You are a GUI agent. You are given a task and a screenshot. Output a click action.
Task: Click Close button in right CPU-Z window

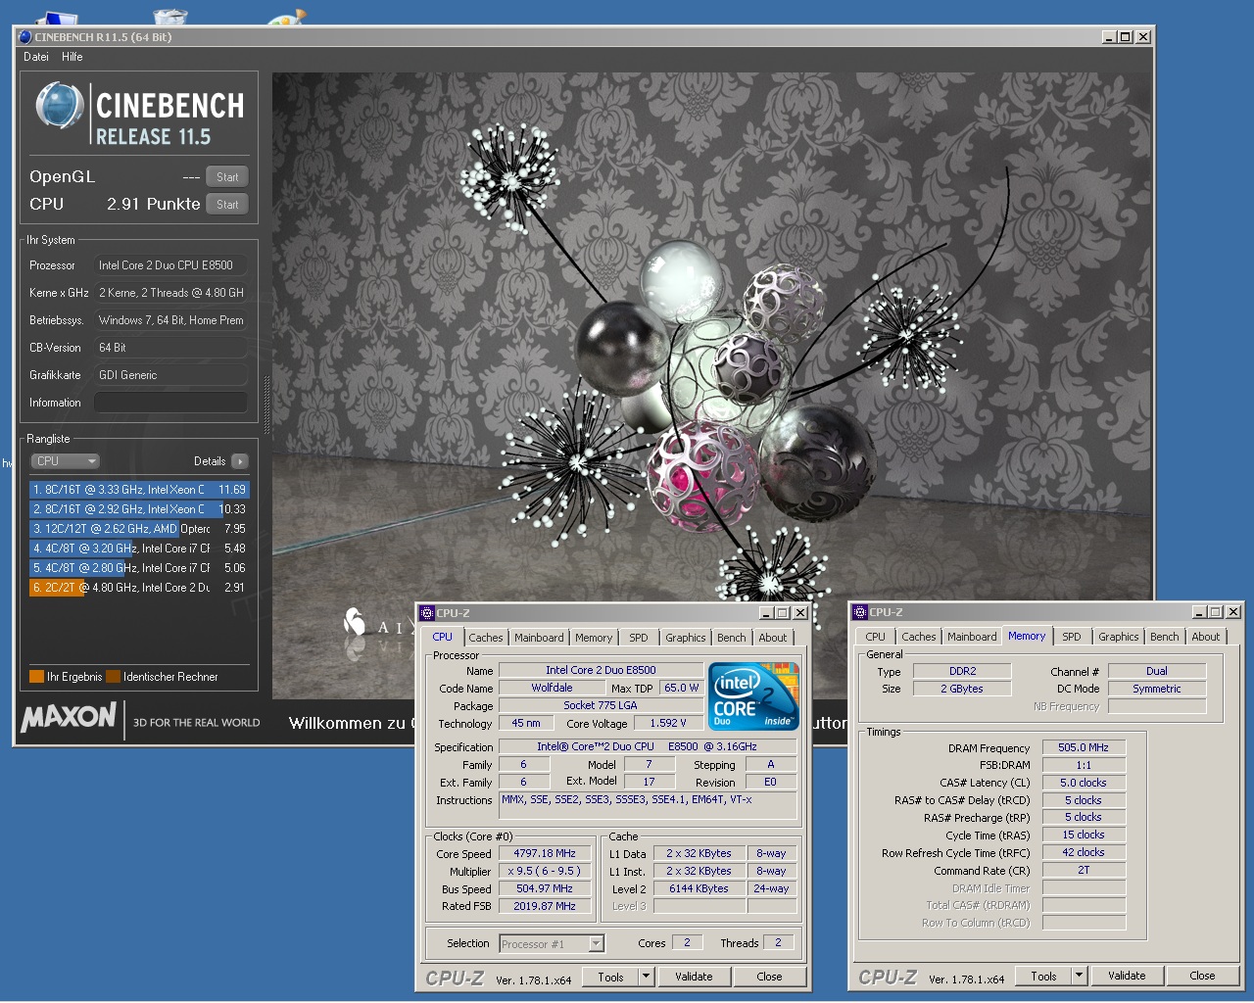click(x=1202, y=977)
